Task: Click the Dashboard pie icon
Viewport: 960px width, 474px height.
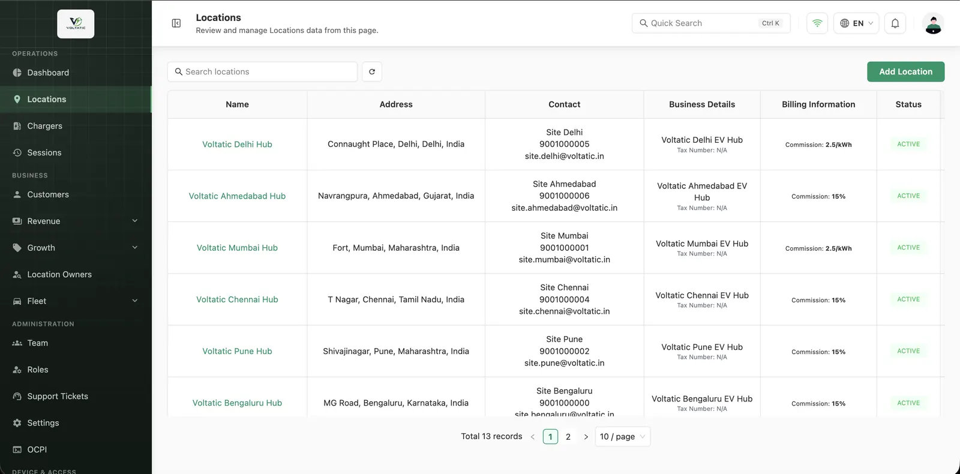Action: (17, 73)
